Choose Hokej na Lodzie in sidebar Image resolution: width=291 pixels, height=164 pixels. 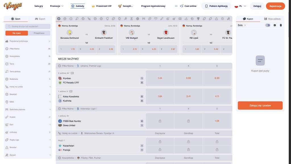tap(28, 87)
